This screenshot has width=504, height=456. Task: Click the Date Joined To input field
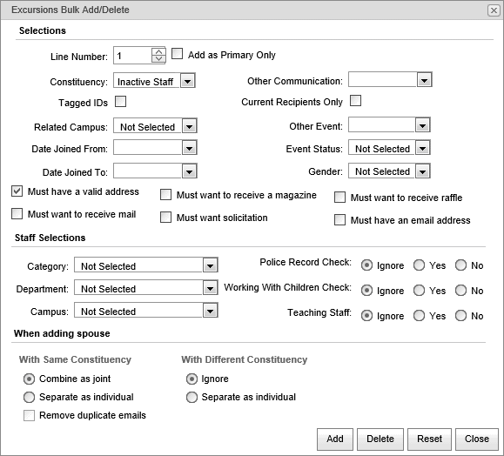[148, 171]
